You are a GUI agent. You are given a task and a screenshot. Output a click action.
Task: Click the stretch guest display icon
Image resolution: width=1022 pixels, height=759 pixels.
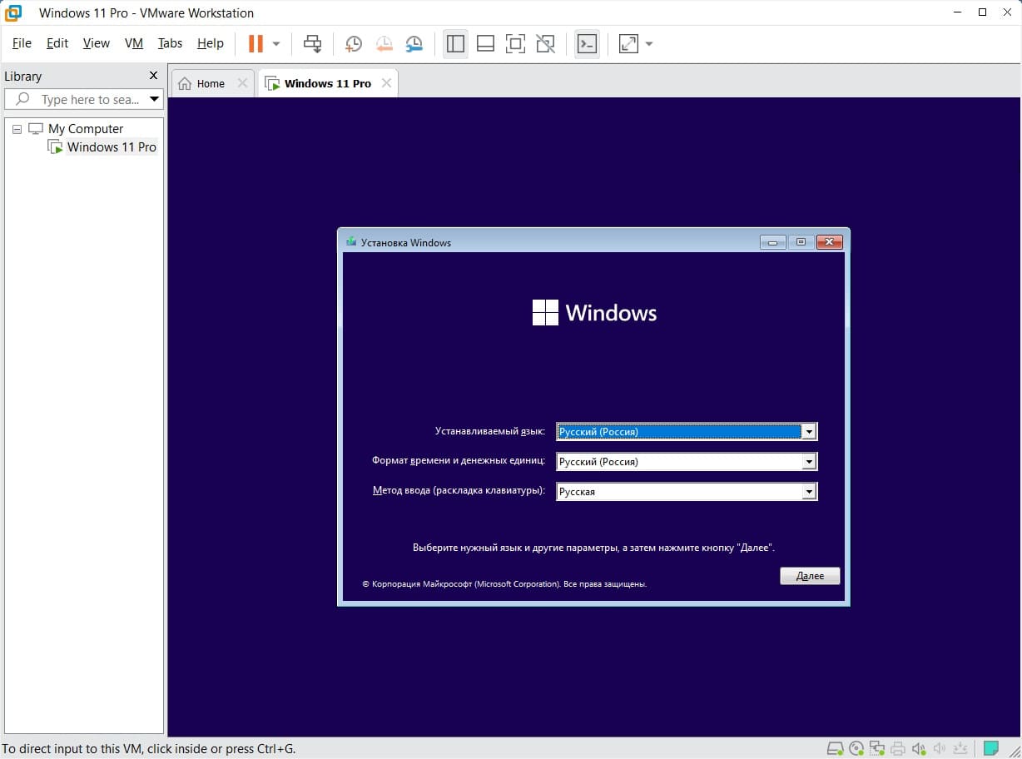tap(628, 44)
